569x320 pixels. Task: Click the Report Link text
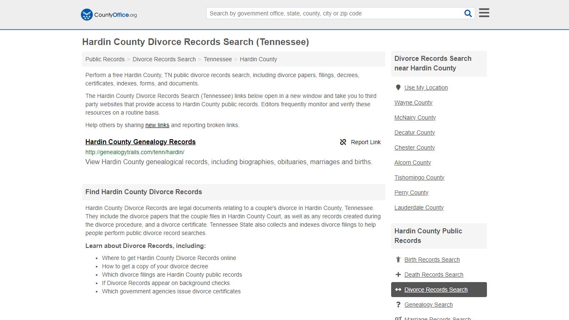[x=366, y=142]
